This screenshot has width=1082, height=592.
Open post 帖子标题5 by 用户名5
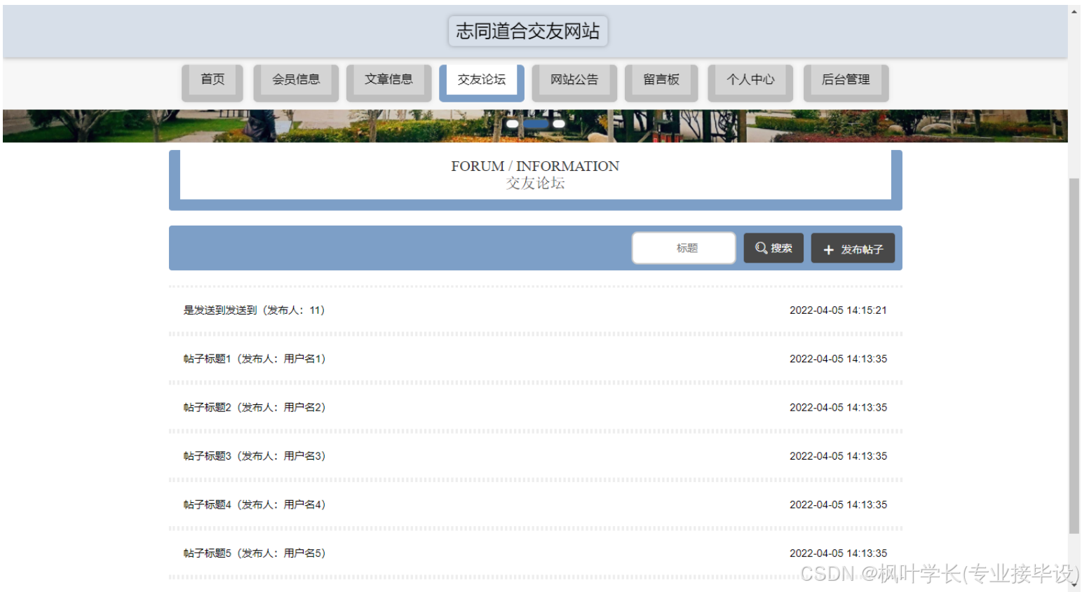click(x=254, y=553)
